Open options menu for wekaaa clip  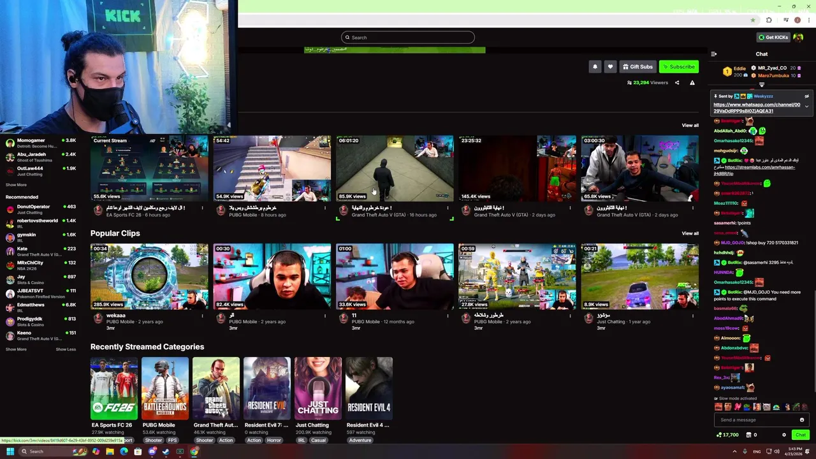click(203, 316)
